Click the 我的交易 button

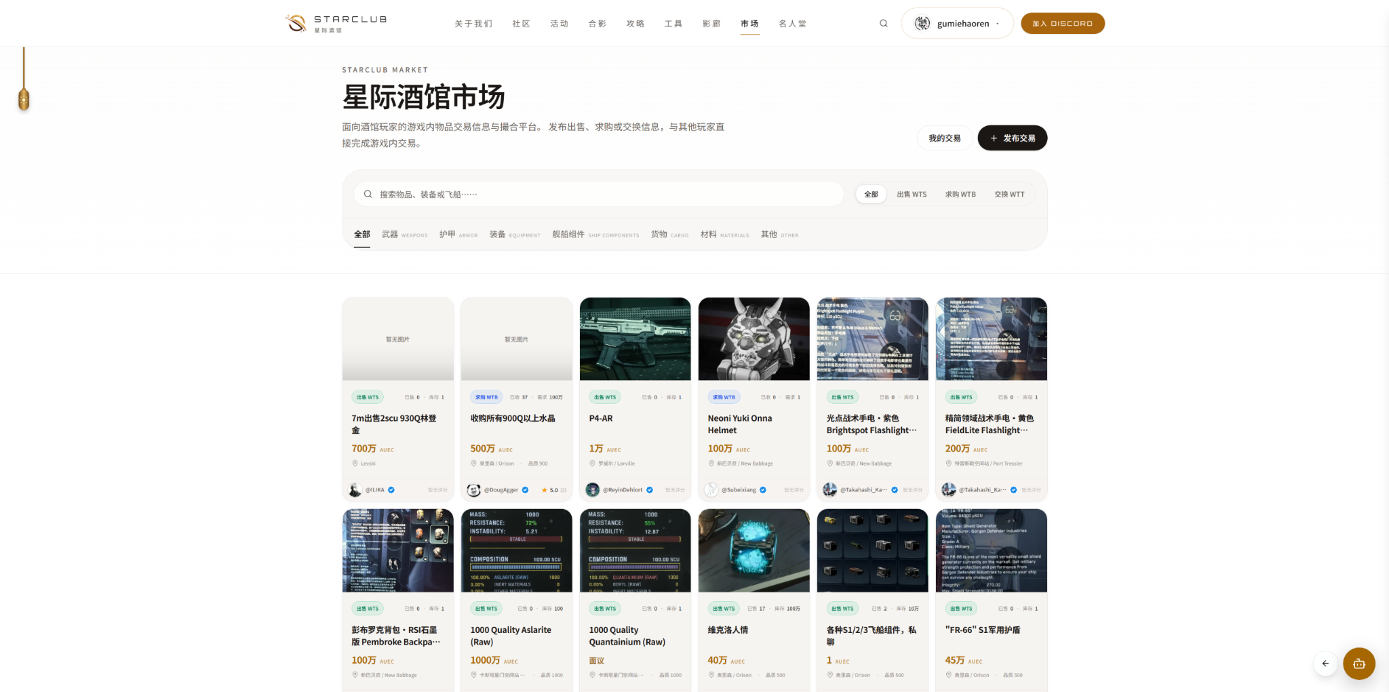[x=945, y=138]
